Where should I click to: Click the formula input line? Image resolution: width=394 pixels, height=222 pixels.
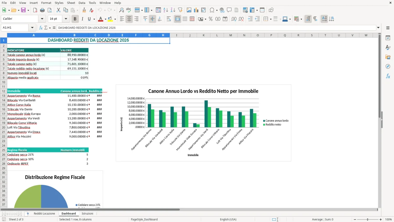click(216, 28)
